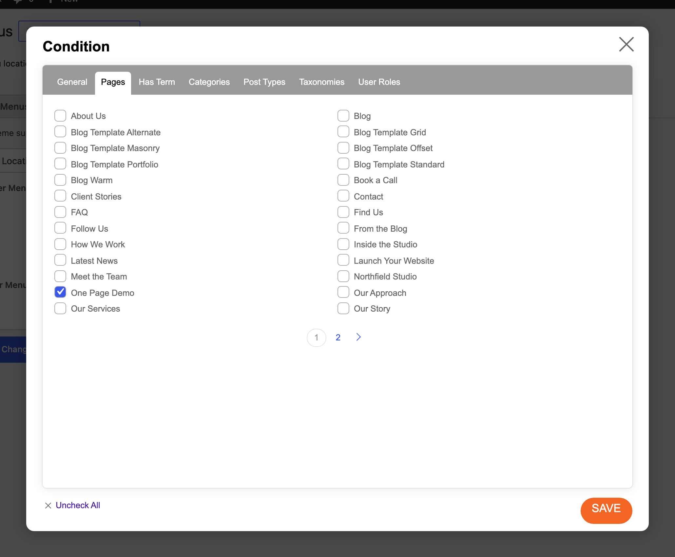
Task: Close the Condition dialog with the X icon
Action: pos(626,44)
